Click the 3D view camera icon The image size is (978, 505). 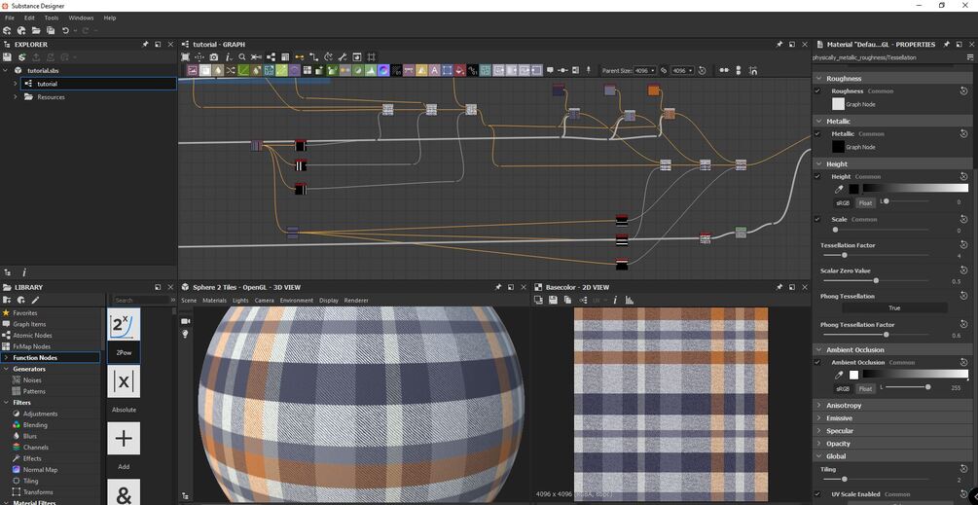(x=185, y=320)
